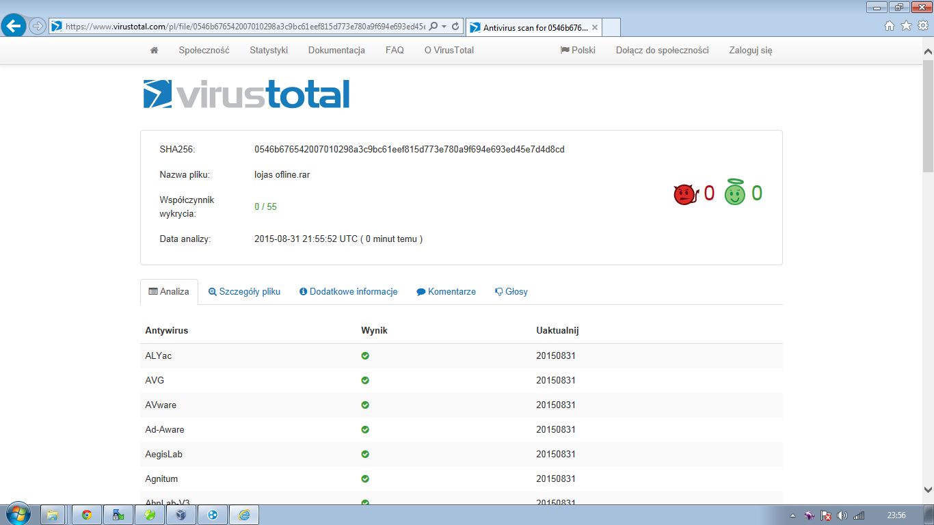Open the Windows Start menu
Image resolution: width=934 pixels, height=525 pixels.
click(x=18, y=515)
